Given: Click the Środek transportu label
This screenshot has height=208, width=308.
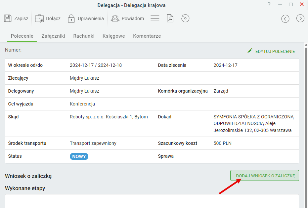Looking at the screenshot, I should [27, 143].
